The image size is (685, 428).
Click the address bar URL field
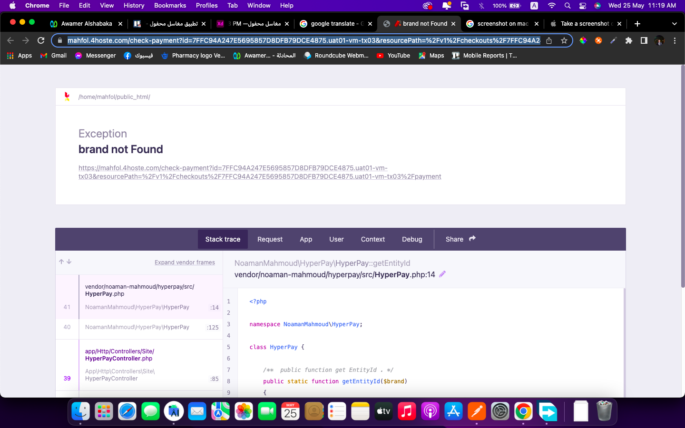303,40
